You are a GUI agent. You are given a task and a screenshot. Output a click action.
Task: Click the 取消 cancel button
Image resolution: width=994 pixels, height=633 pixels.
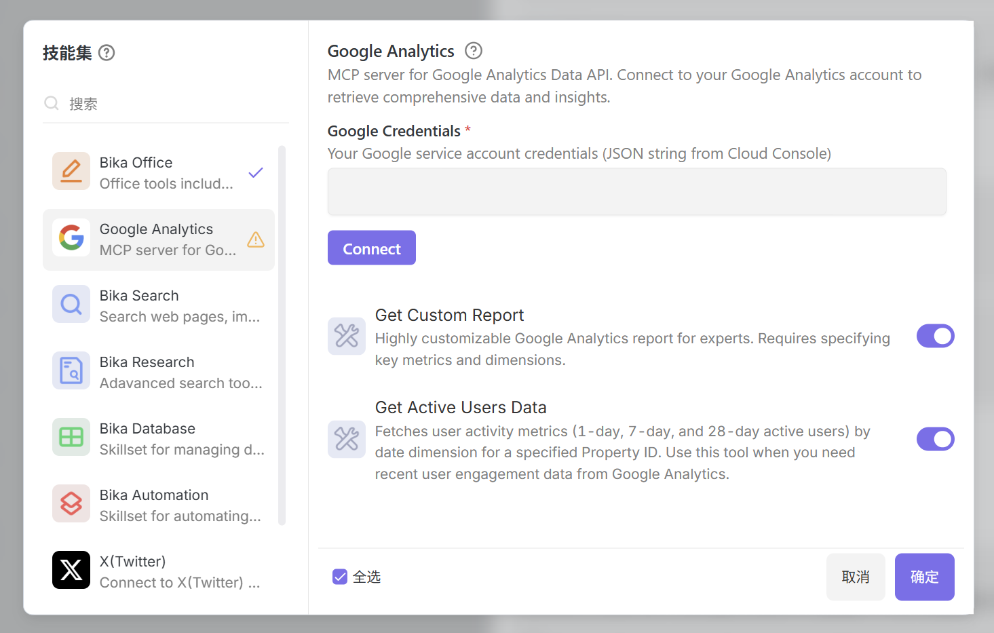[856, 577]
